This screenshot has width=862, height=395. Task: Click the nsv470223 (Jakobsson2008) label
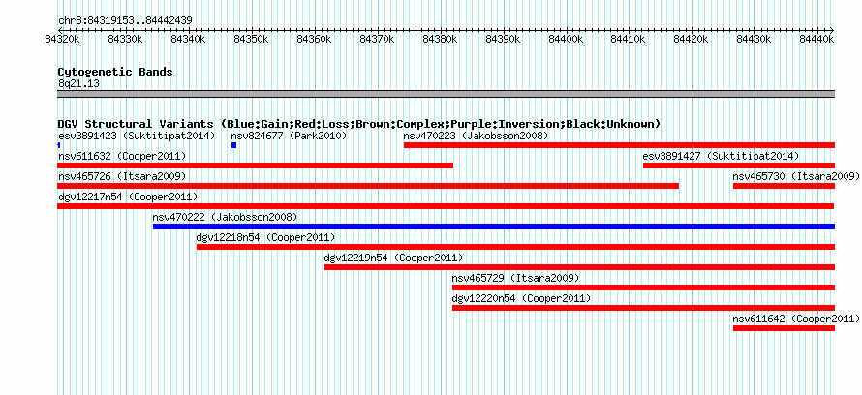coord(476,136)
